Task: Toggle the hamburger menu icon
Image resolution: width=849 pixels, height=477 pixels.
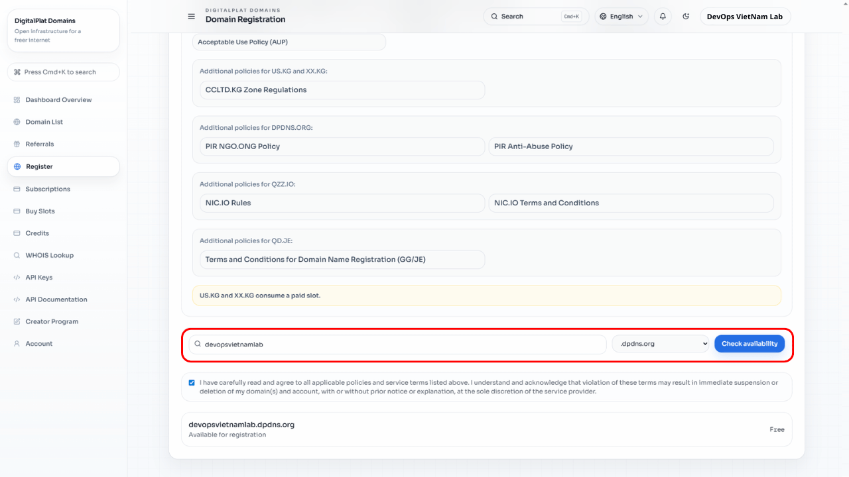Action: tap(192, 17)
